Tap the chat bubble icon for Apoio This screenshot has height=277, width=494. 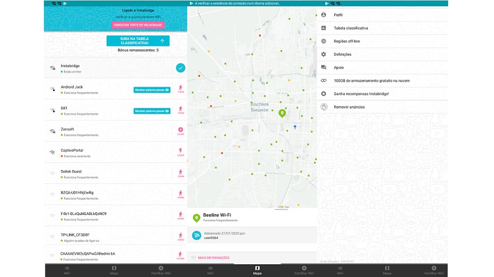(324, 68)
